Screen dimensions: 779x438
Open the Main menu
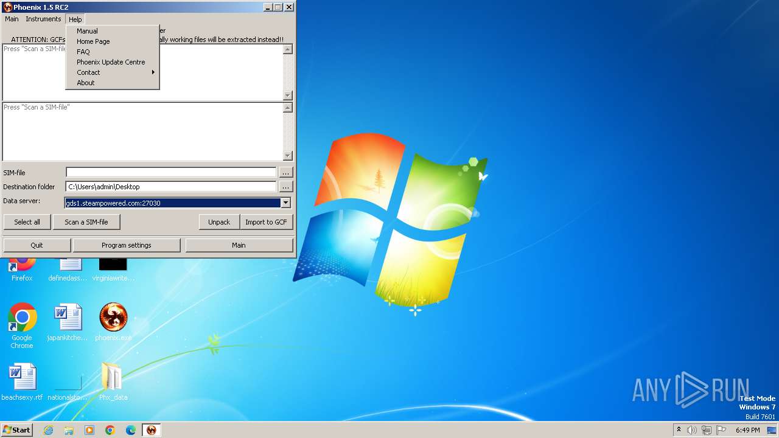[12, 19]
